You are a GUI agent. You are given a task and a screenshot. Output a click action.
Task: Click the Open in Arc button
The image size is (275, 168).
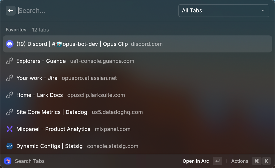[x=196, y=161]
